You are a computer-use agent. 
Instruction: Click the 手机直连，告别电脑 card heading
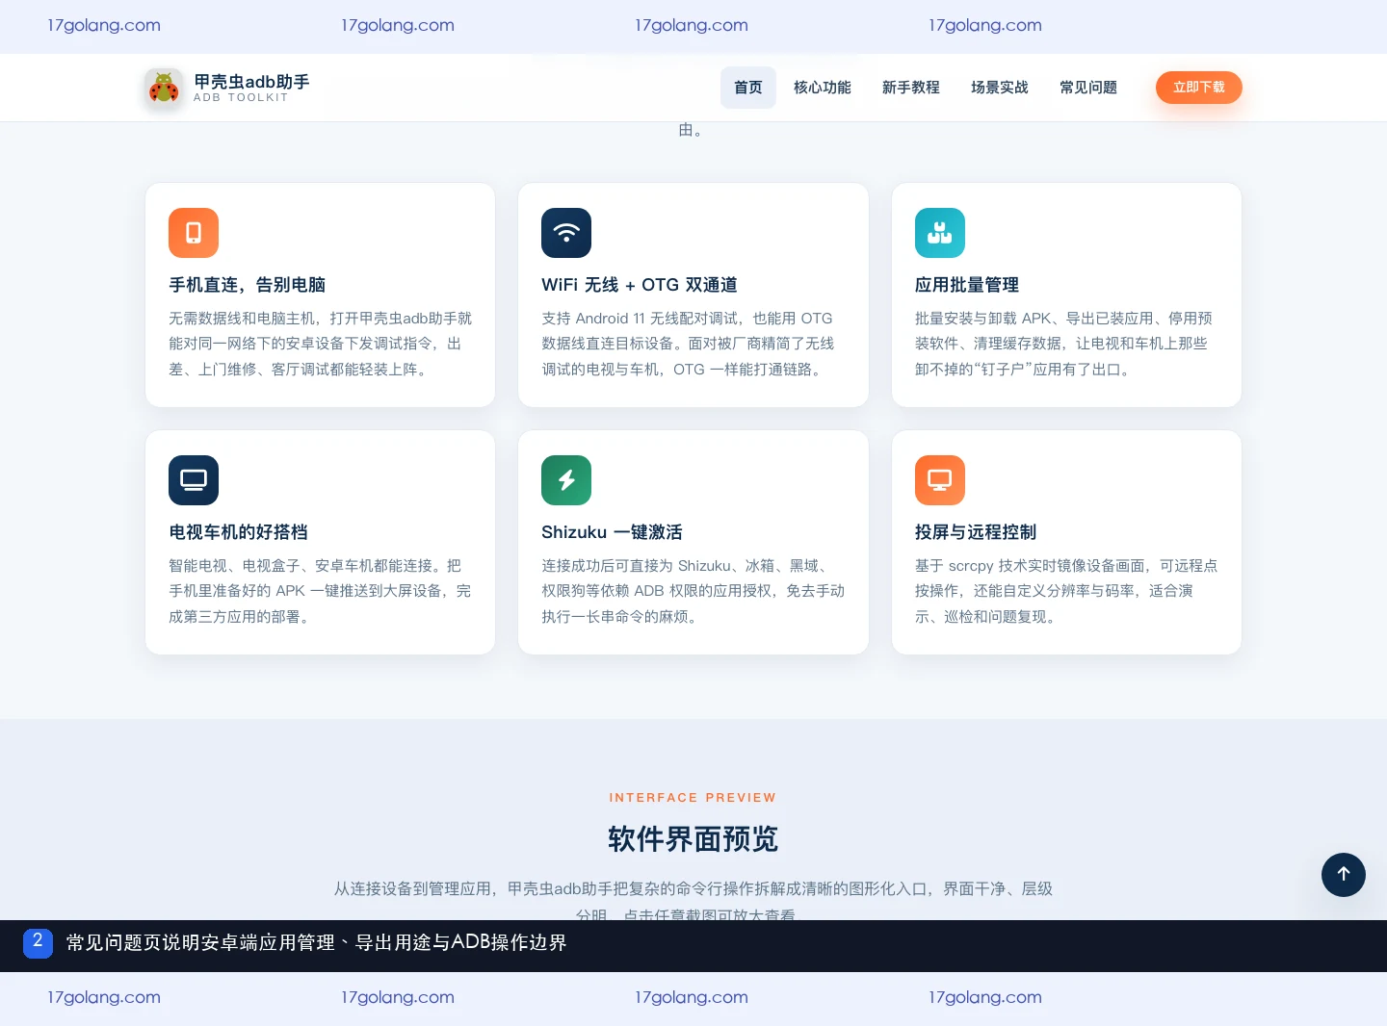[248, 285]
